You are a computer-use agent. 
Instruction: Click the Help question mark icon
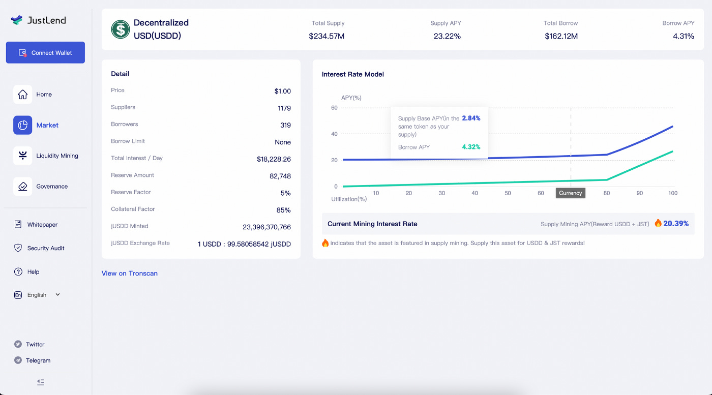pyautogui.click(x=18, y=271)
